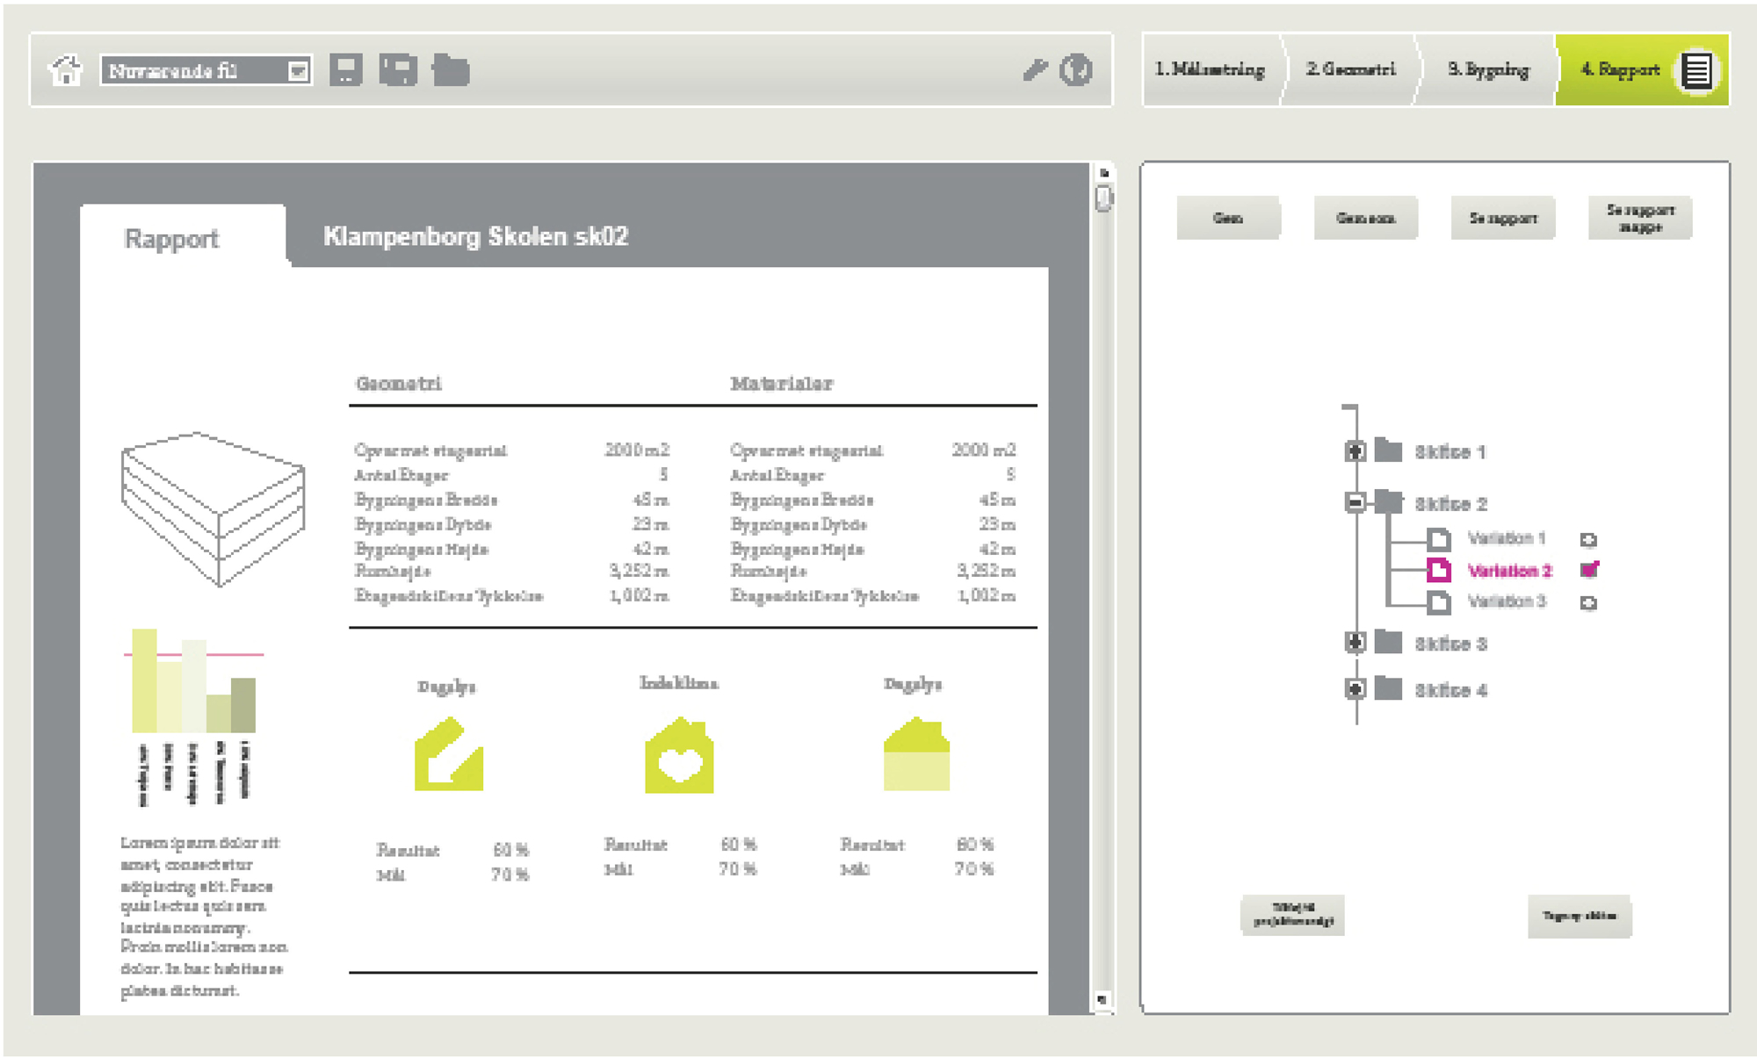This screenshot has height=1058, width=1757.
Task: Toggle the checkbox next to Variation 3
Action: 1588,602
